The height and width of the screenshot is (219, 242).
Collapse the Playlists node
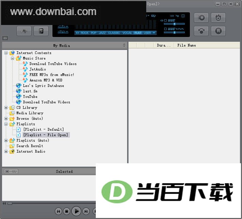click(x=6, y=124)
